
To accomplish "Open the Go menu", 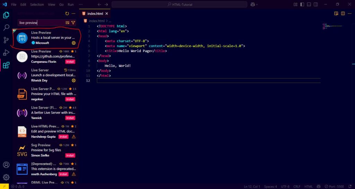I will pyautogui.click(x=61, y=5).
